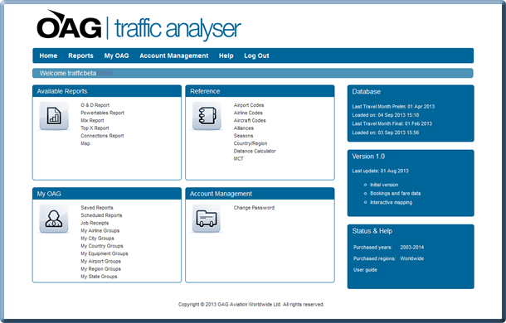Open the Seasons reference link

[x=243, y=136]
